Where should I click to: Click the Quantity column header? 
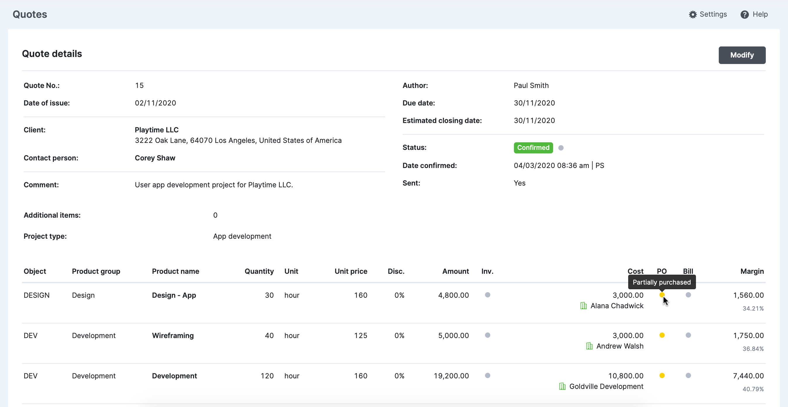pyautogui.click(x=259, y=271)
